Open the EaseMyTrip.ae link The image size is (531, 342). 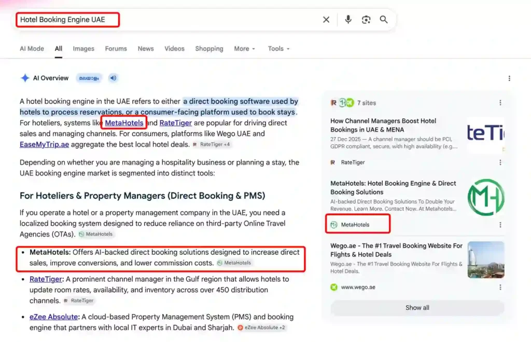[x=45, y=144]
